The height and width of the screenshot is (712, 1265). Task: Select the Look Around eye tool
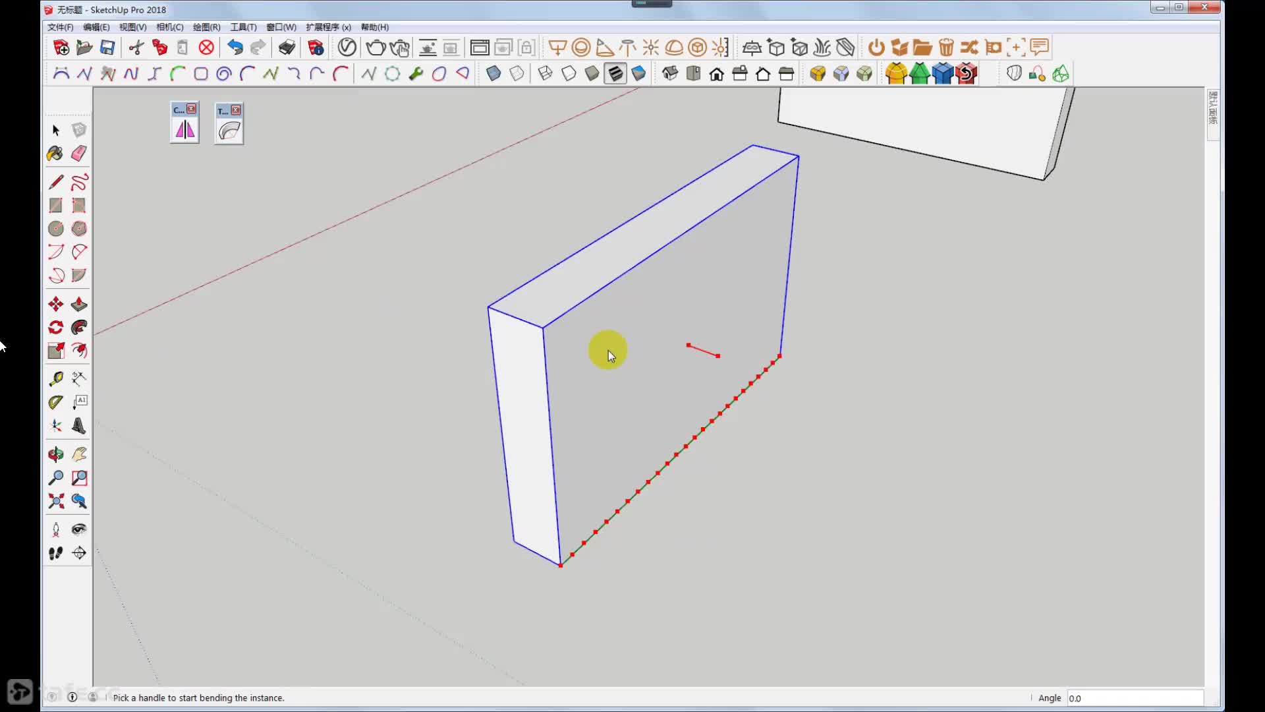(x=79, y=529)
